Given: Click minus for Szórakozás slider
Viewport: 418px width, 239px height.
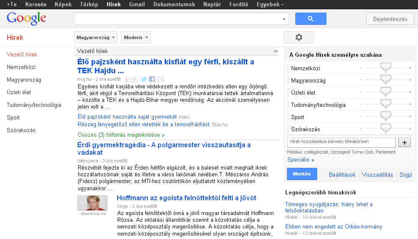Looking at the screenshot, I should (x=361, y=129).
